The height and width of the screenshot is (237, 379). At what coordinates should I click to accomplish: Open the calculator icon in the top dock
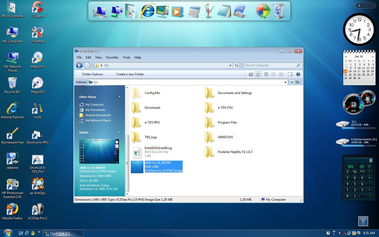click(x=194, y=12)
